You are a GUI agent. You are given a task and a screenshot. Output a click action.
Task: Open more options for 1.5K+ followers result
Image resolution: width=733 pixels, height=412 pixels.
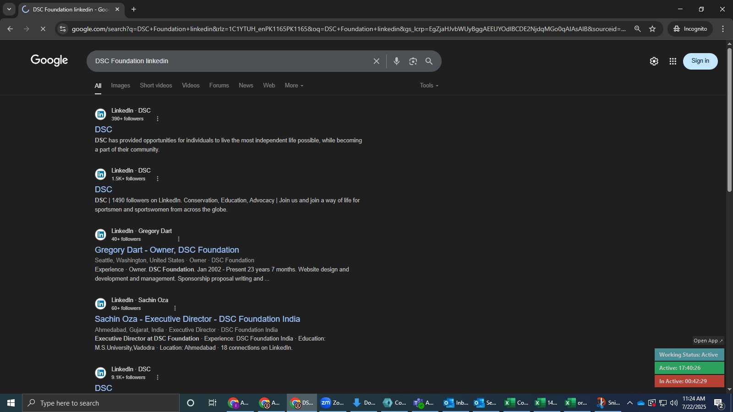pos(158,179)
